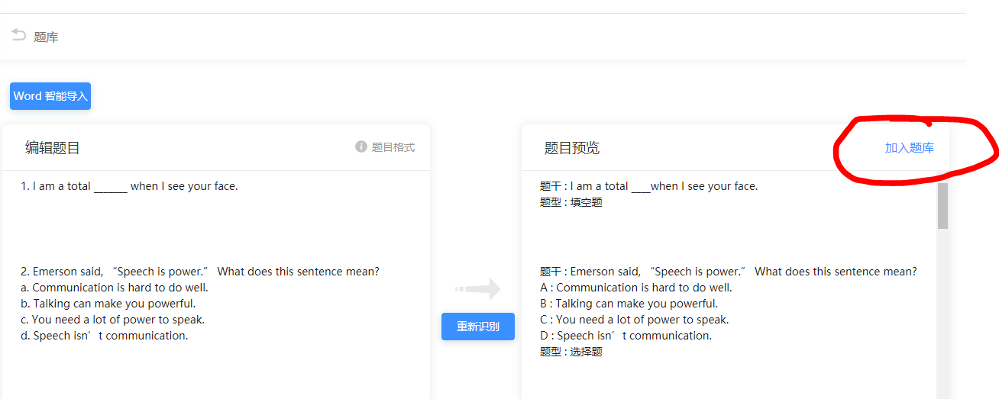Click editor option "d. Speech isn't communication"
999x399 pixels.
104,336
